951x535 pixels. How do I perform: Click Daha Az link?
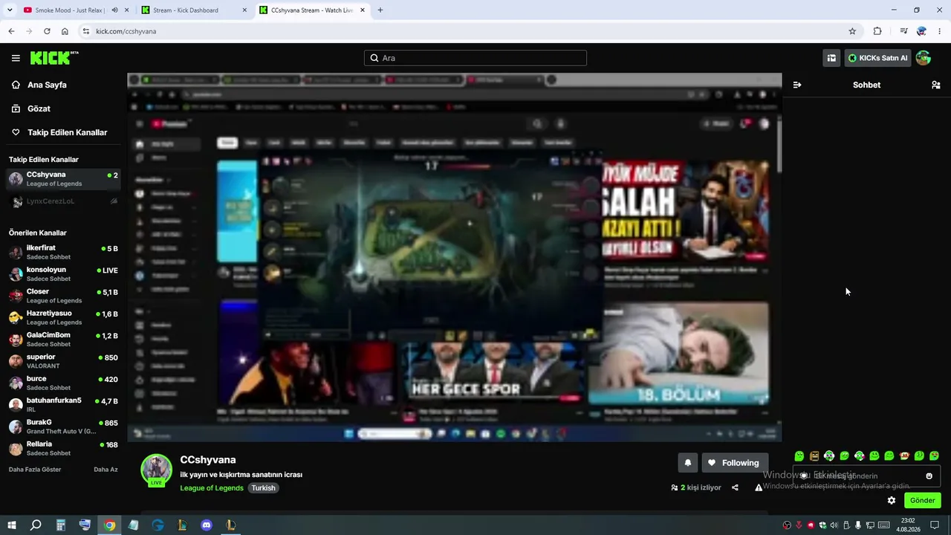(x=106, y=470)
